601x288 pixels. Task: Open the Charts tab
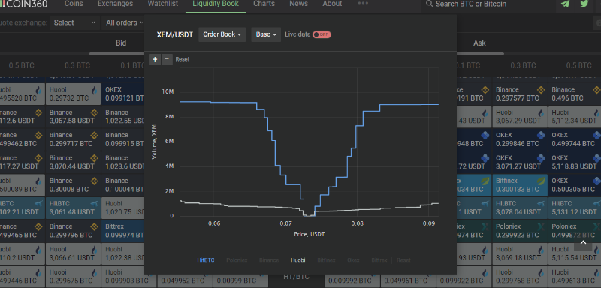(264, 4)
